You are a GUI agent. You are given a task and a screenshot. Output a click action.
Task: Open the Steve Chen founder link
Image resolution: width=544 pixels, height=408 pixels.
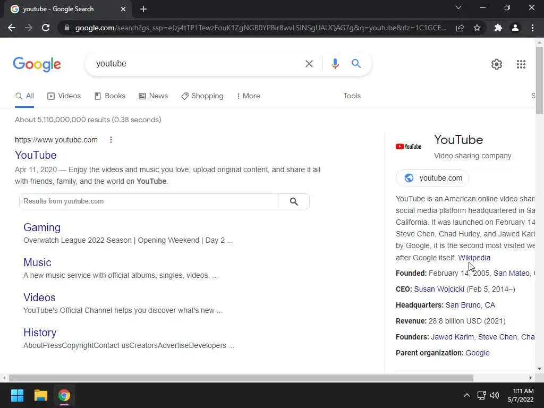click(x=497, y=337)
